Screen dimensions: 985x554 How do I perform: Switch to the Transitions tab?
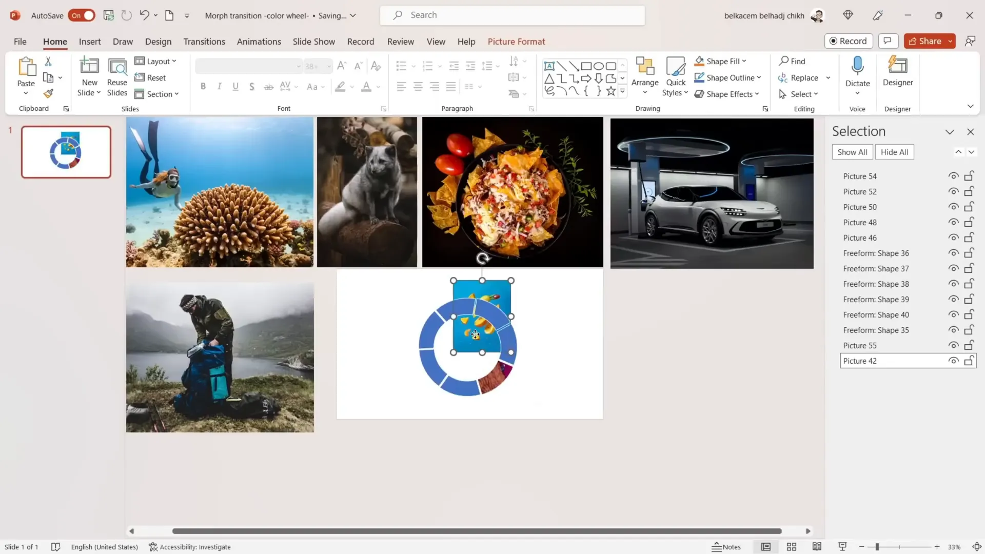[x=204, y=42]
